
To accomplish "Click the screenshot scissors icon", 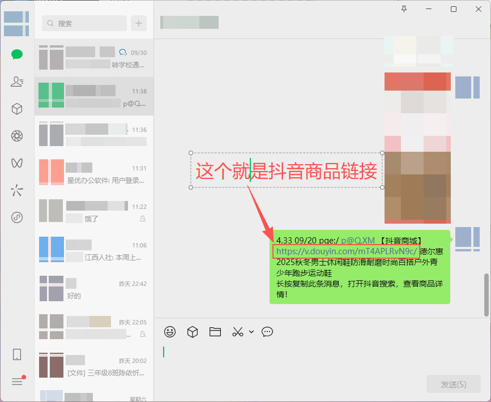I will [238, 332].
